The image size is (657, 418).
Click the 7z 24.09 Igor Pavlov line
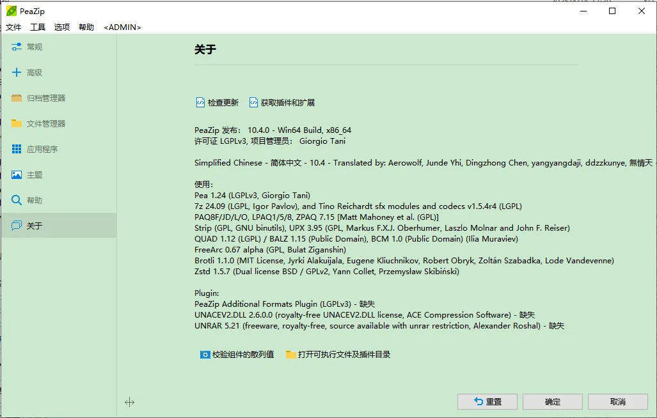click(x=358, y=206)
